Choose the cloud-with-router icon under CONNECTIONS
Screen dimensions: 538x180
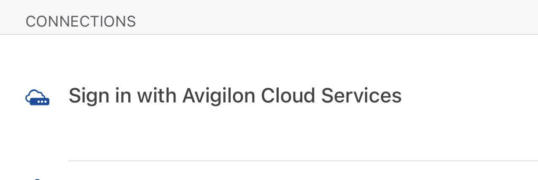click(38, 97)
